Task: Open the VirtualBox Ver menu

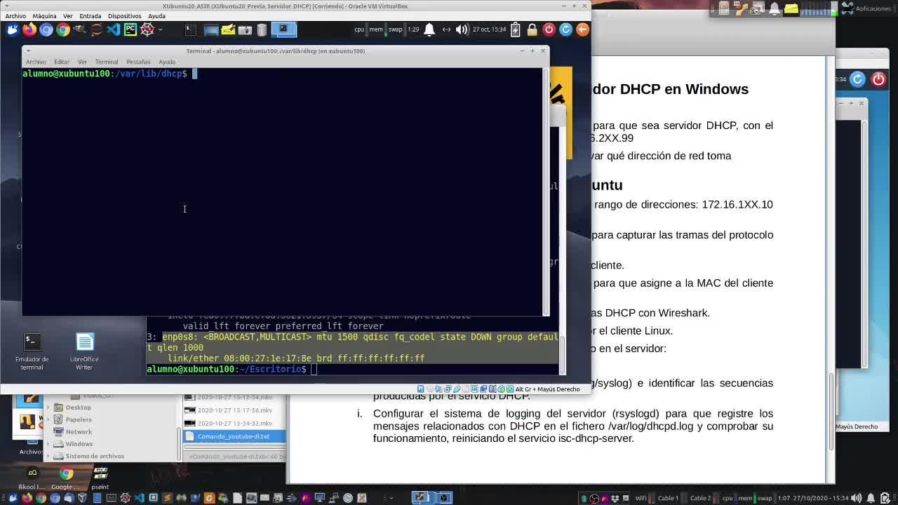Action: 68,15
